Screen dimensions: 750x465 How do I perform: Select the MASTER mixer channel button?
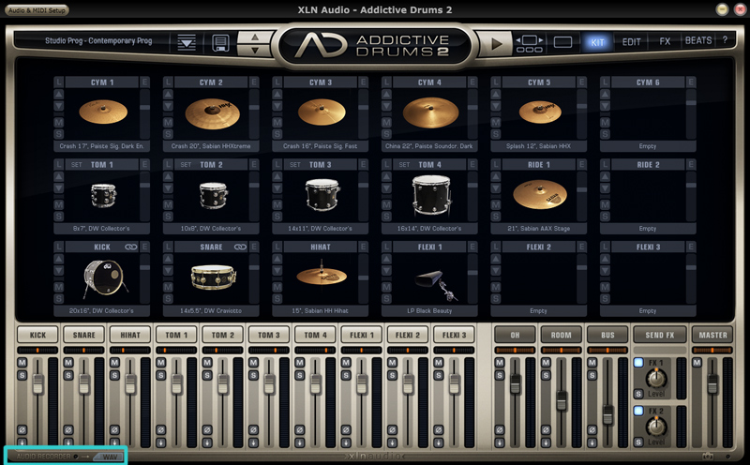[712, 335]
